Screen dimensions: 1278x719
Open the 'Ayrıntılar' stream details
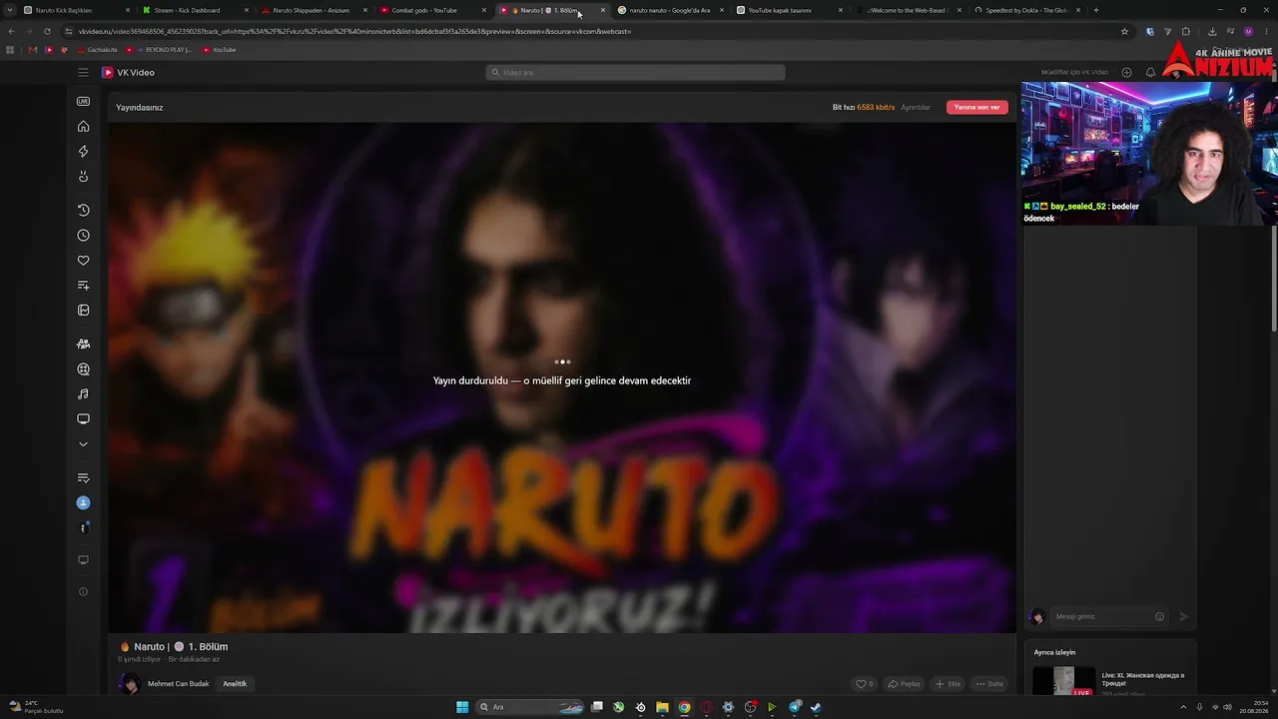[x=916, y=108]
